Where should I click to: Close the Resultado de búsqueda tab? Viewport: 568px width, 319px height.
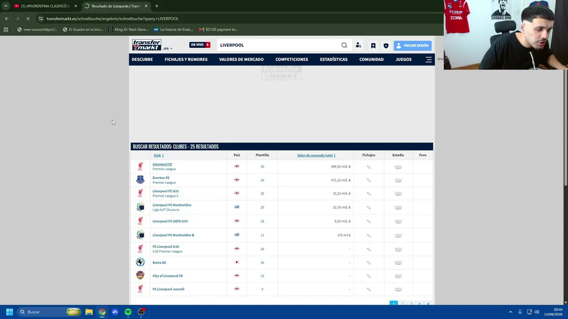(x=146, y=6)
